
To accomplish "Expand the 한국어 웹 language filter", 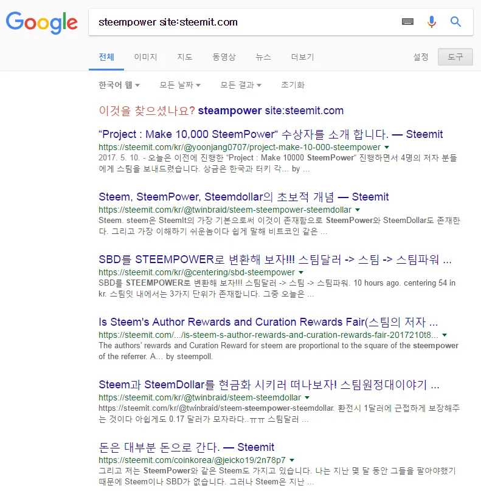I will 120,85.
